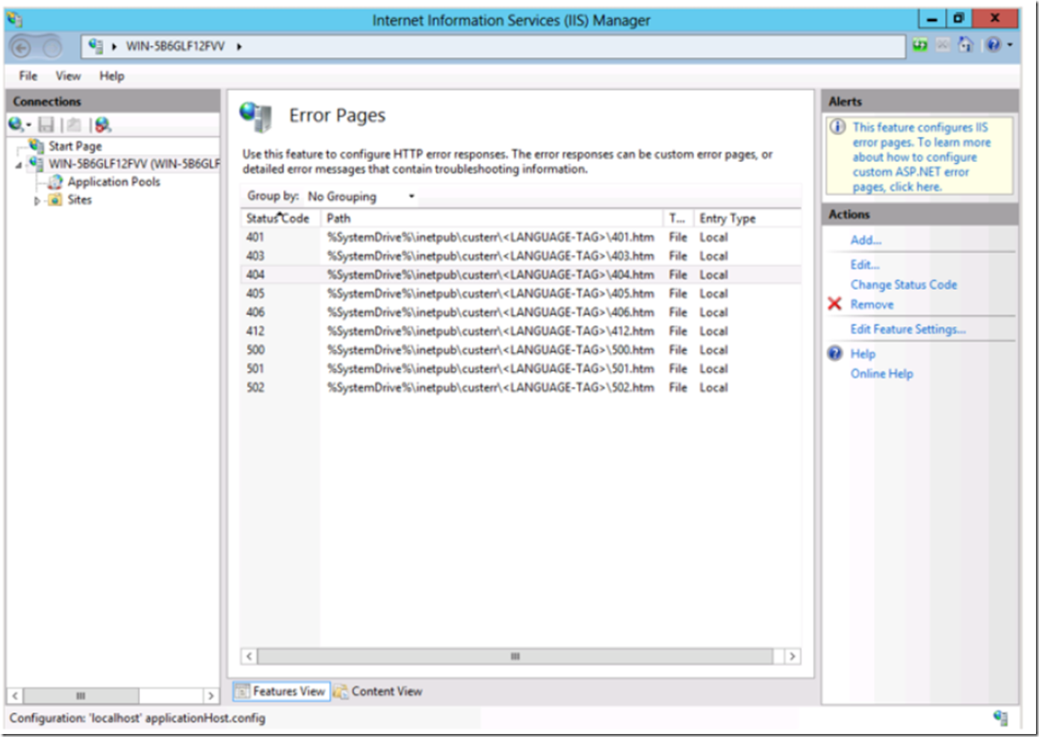Open the Help toolbar dropdown arrow
Image resolution: width=1039 pixels, height=737 pixels.
click(1010, 46)
